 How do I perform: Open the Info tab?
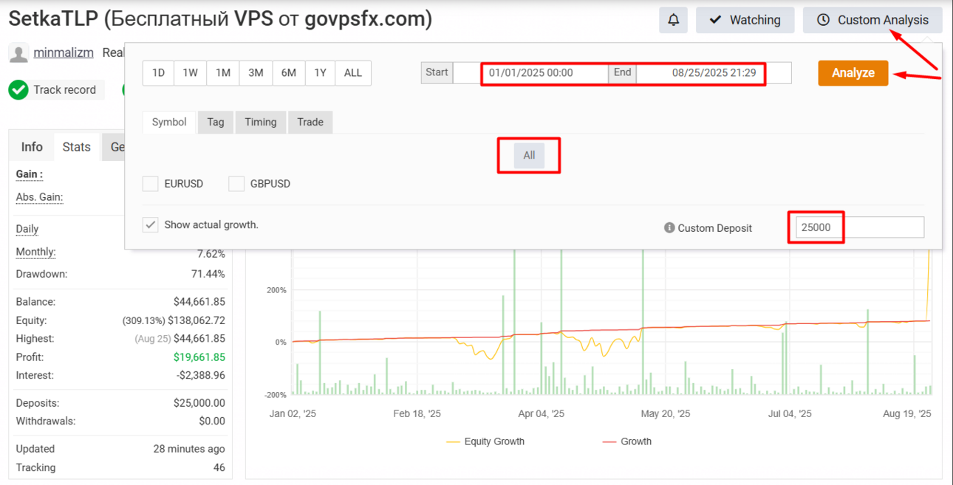tap(32, 147)
